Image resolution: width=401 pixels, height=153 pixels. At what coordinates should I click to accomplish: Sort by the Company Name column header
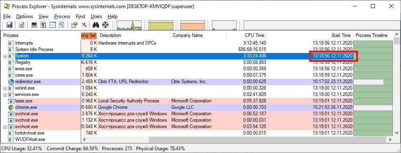coord(198,35)
